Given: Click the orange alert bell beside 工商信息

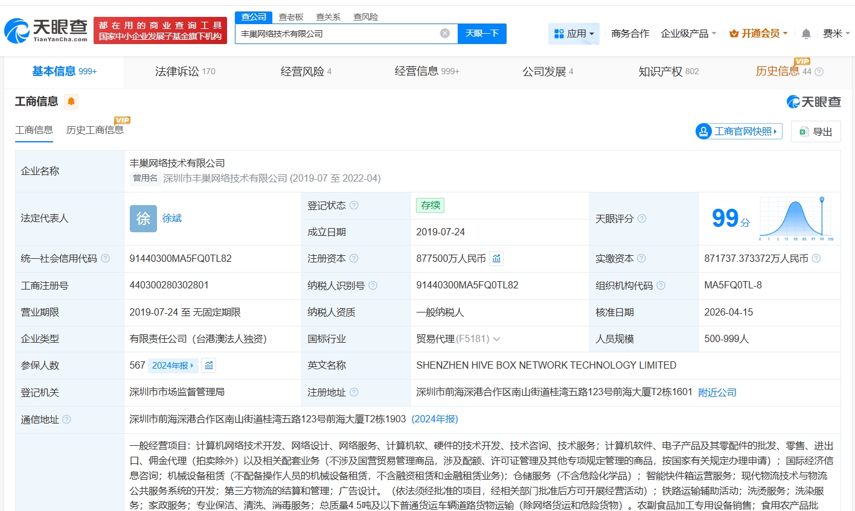Looking at the screenshot, I should click(x=71, y=101).
